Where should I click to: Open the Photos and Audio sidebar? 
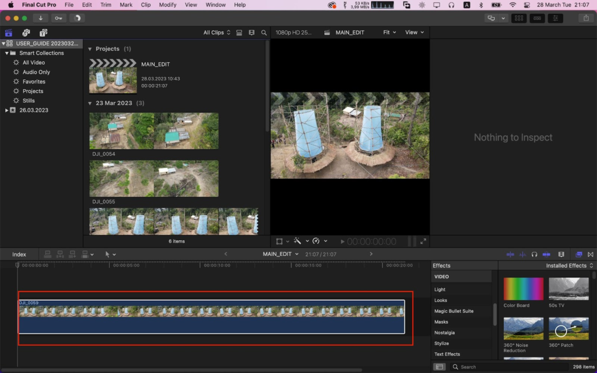(x=26, y=33)
